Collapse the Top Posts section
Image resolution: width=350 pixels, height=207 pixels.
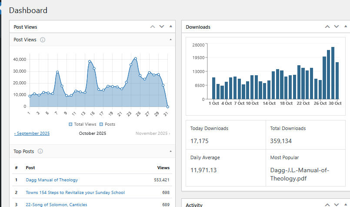(x=170, y=151)
